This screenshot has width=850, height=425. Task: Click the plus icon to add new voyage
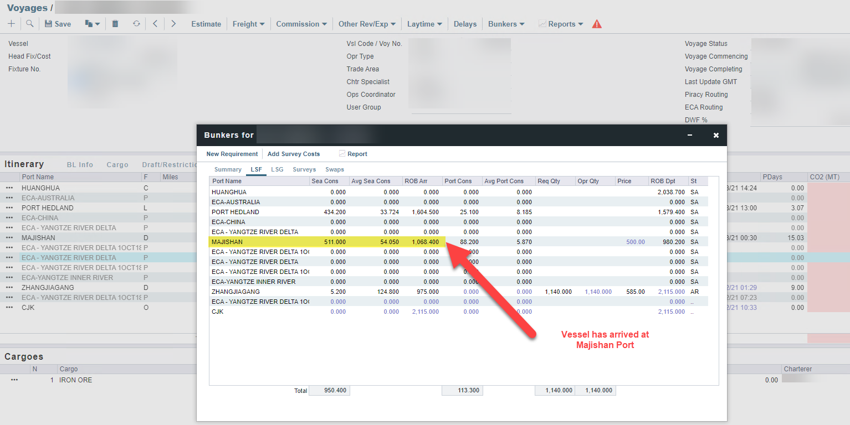click(x=11, y=24)
